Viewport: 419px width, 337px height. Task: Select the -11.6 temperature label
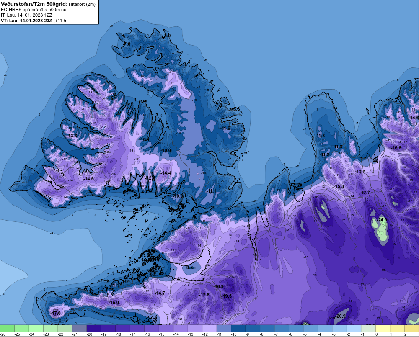point(225,129)
